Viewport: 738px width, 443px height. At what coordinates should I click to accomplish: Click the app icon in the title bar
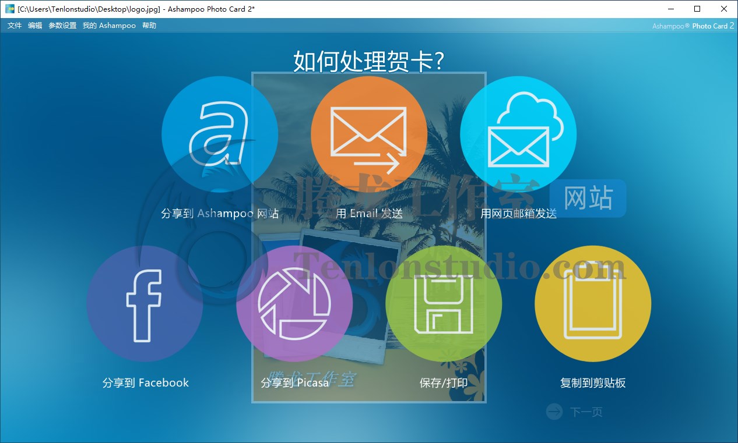[x=10, y=9]
